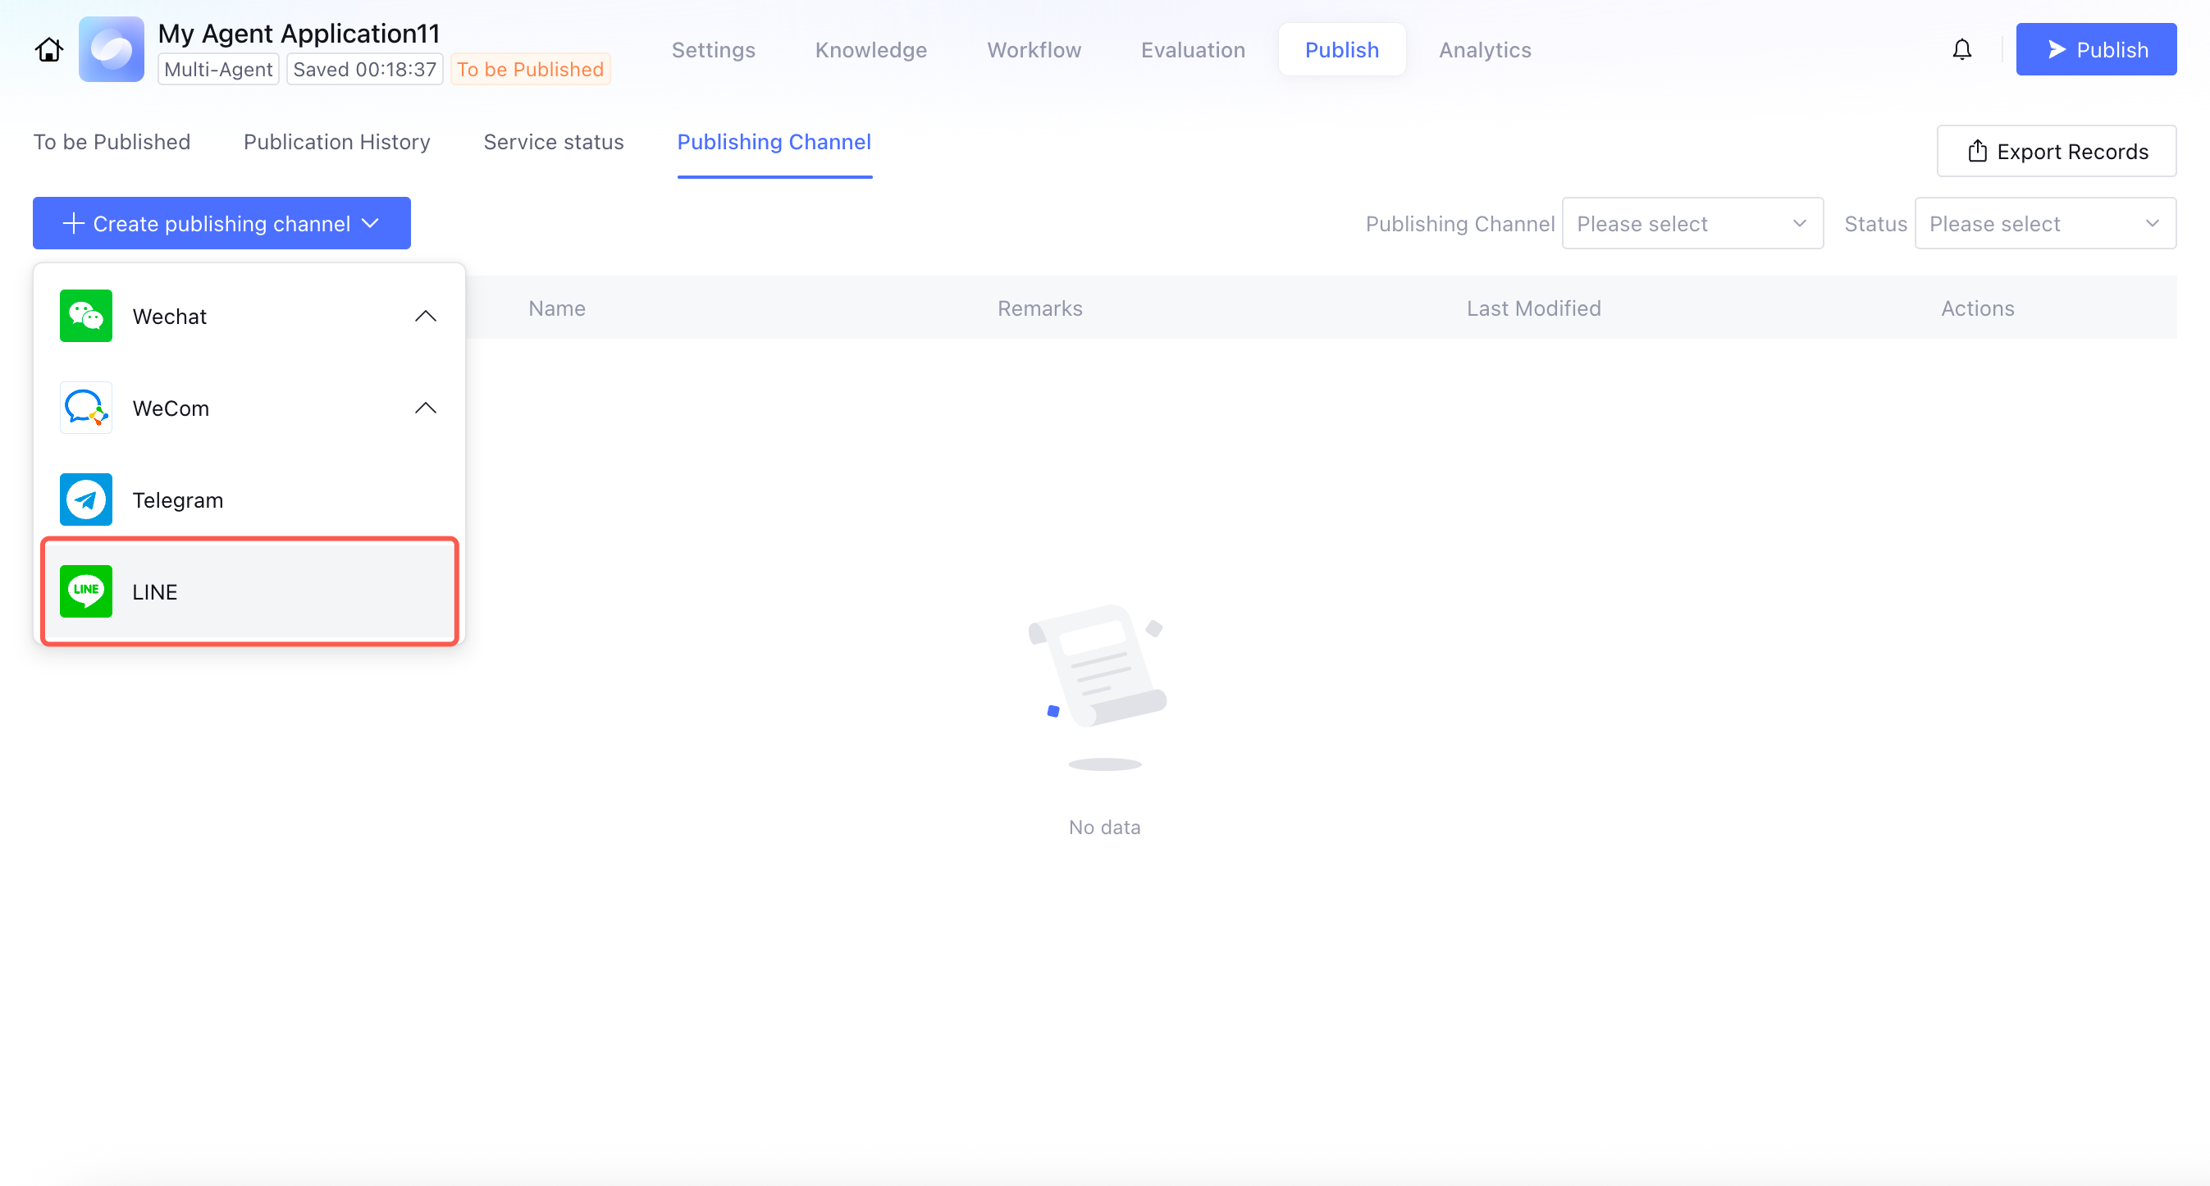Collapse the WeCom submenu chevron
This screenshot has width=2210, height=1186.
[426, 408]
